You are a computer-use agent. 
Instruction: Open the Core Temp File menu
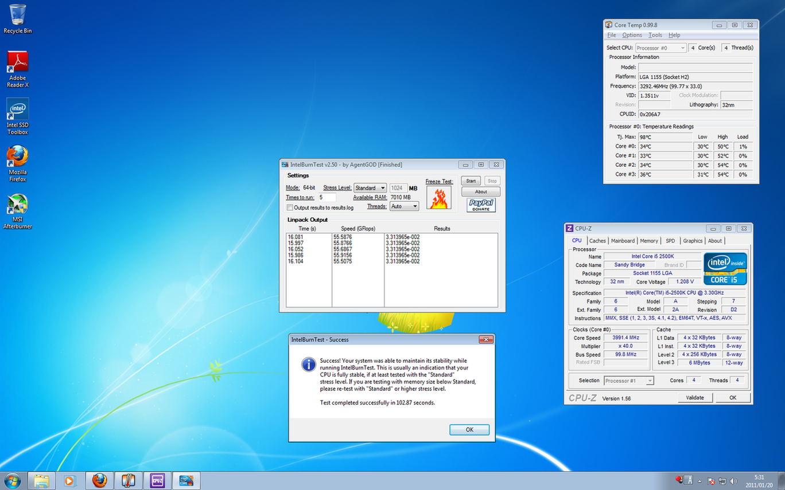tap(612, 35)
